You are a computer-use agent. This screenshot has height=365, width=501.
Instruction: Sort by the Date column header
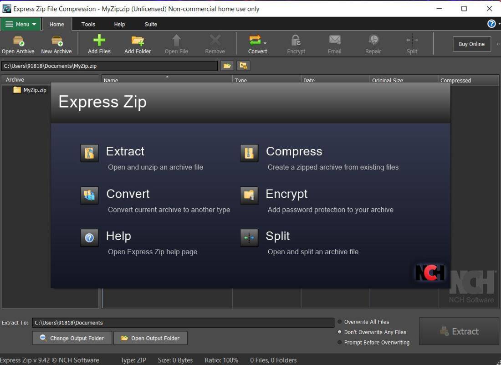[x=335, y=80]
